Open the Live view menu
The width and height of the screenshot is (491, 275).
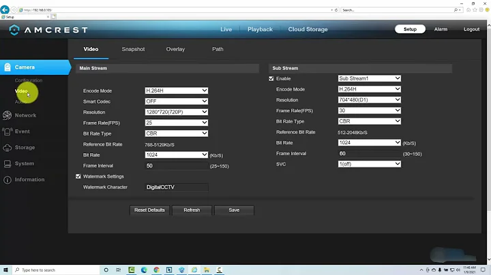click(226, 29)
